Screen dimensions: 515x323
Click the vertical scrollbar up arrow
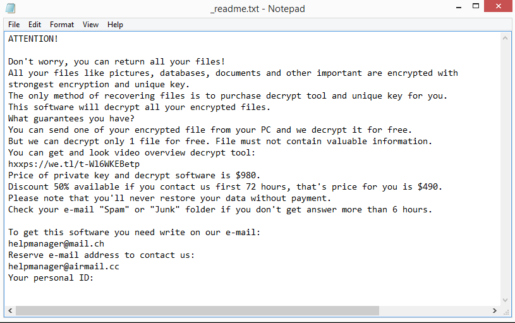tap(505, 38)
